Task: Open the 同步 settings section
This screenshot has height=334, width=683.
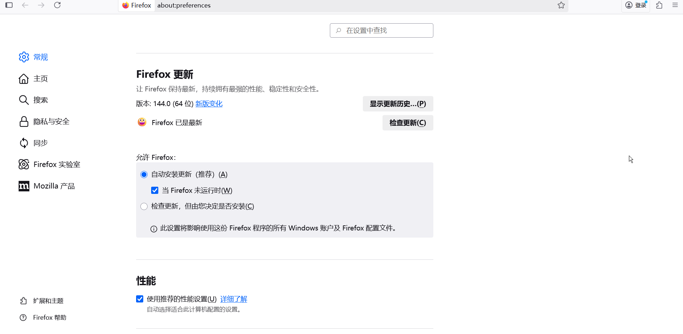Action: point(40,143)
